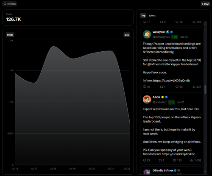The width and height of the screenshot is (212, 176).
Task: Click the @infinex's mention in vanxyrus post
Action: click(155, 64)
